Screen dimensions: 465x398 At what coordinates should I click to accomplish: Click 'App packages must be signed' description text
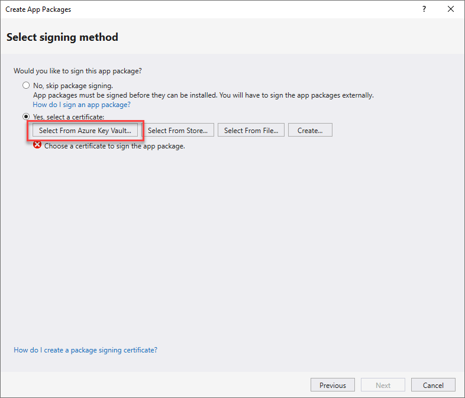coord(203,95)
